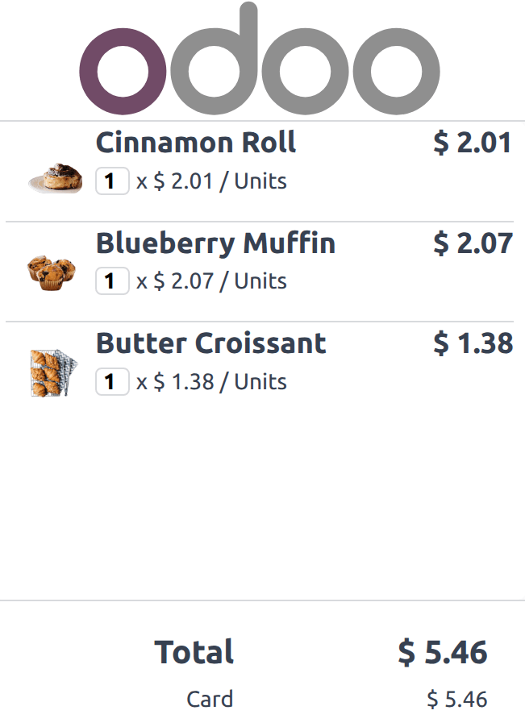
Task: Click the Blueberry Muffin unit price text
Action: pos(212,281)
